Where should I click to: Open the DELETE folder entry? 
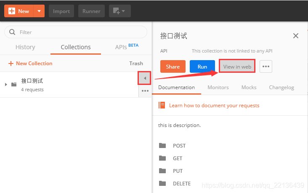[x=182, y=184]
